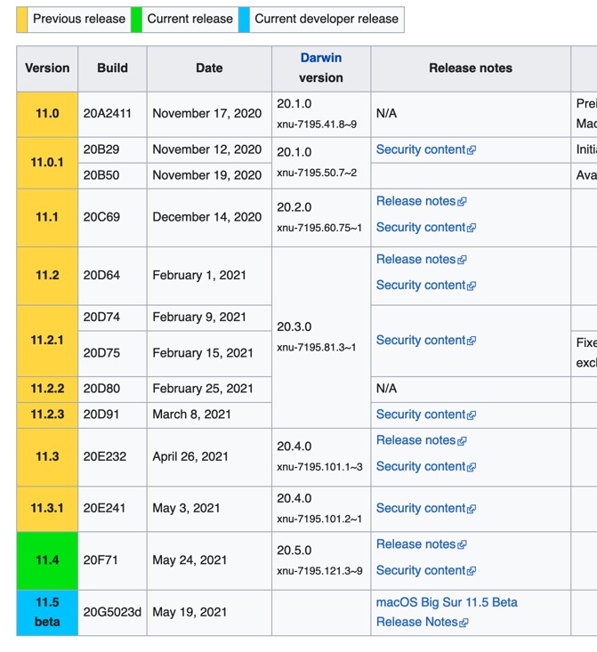Viewport: 597px width, 652px height.
Task: Open Security content link for 11.2.3
Action: [x=425, y=415]
